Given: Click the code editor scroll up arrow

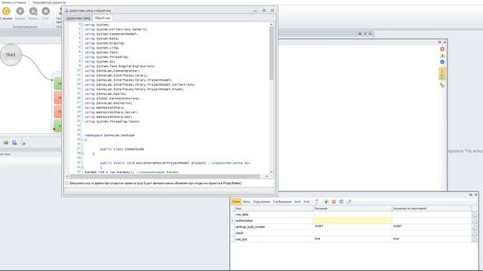Looking at the screenshot, I should 271,25.
